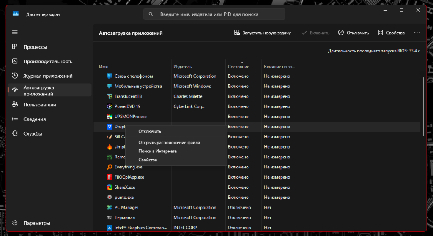433x236 pixels.
Task: Click the UPSMONPro.exe icon
Action: pos(110,117)
